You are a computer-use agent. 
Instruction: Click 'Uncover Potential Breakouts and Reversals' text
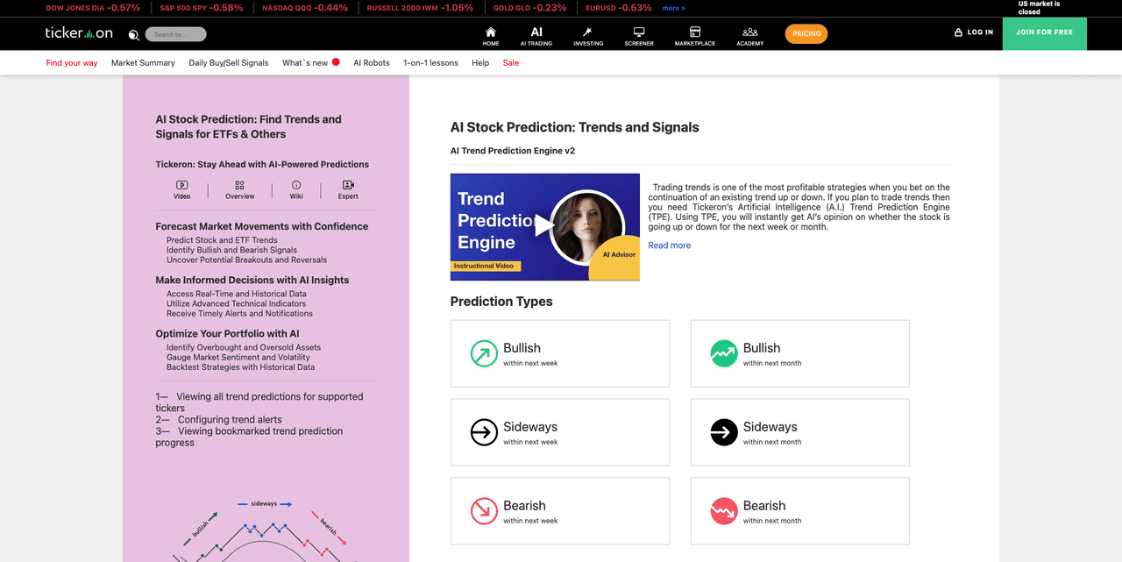point(246,260)
